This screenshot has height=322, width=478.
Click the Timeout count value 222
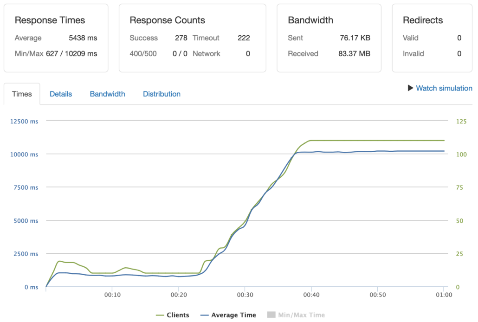[x=244, y=38]
